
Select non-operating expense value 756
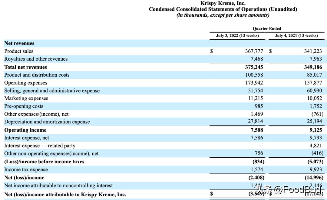coord(259,153)
